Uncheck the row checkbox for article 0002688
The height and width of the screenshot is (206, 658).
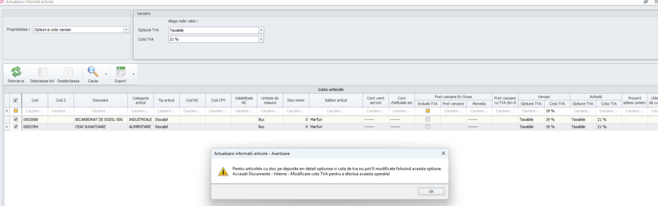pos(15,119)
